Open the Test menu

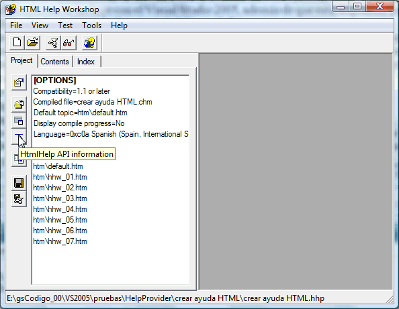click(65, 25)
